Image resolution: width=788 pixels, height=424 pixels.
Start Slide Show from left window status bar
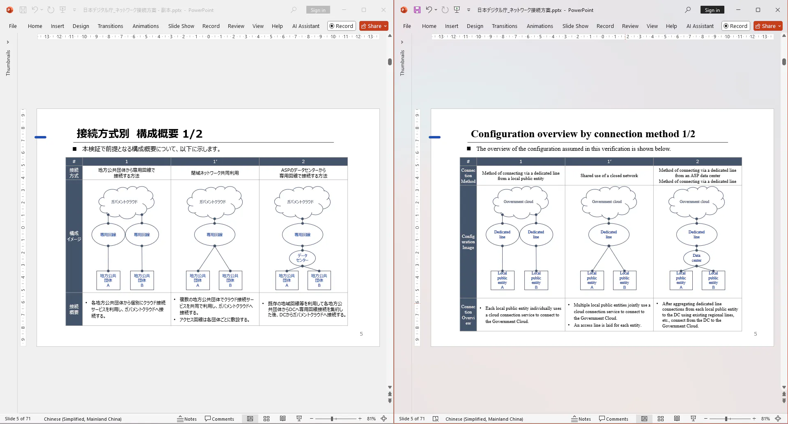pyautogui.click(x=299, y=419)
